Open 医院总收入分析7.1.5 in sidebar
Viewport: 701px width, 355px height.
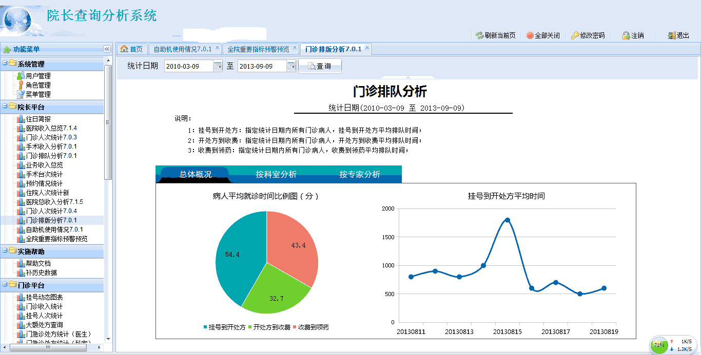(x=54, y=202)
